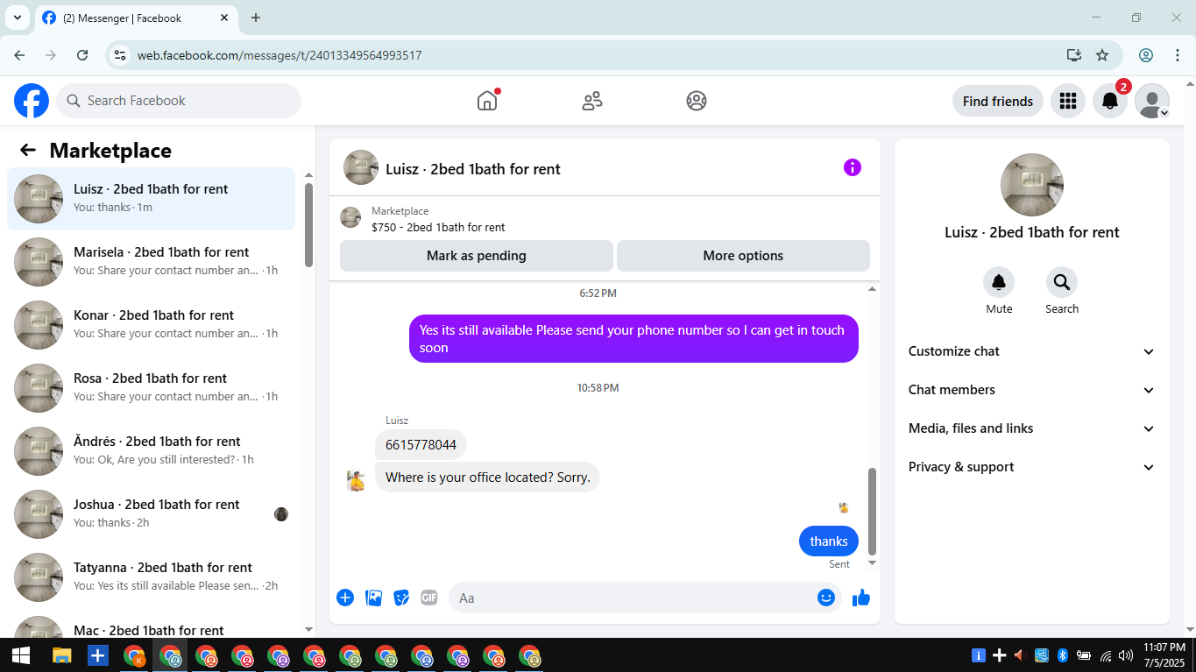Open Rosa 2bed 1bath conversation
Viewport: 1196px width, 672px height.
pos(151,388)
